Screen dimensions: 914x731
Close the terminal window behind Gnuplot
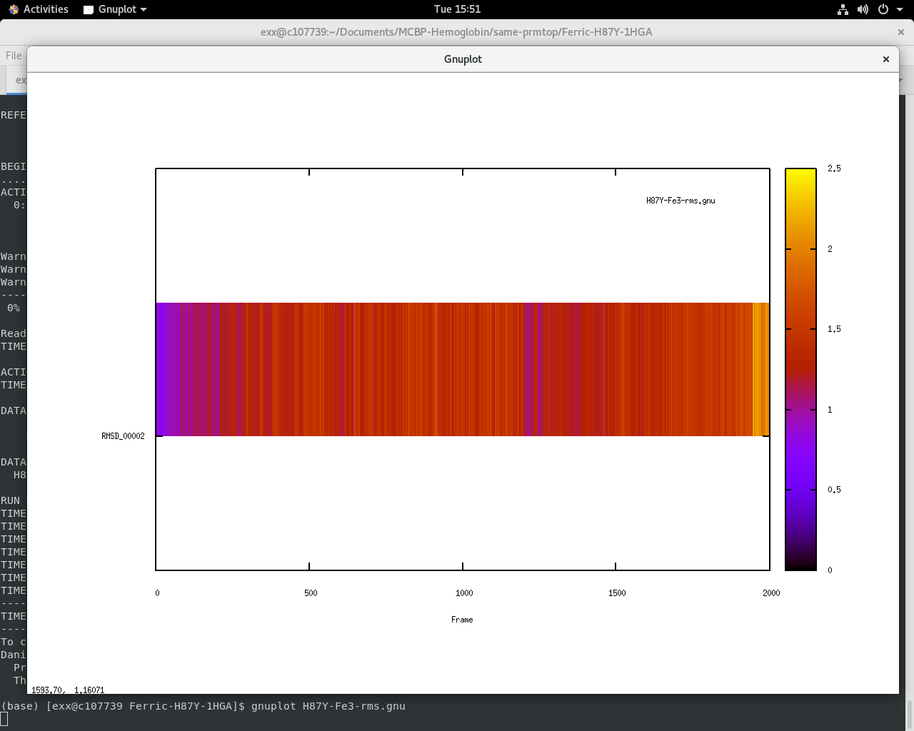900,32
